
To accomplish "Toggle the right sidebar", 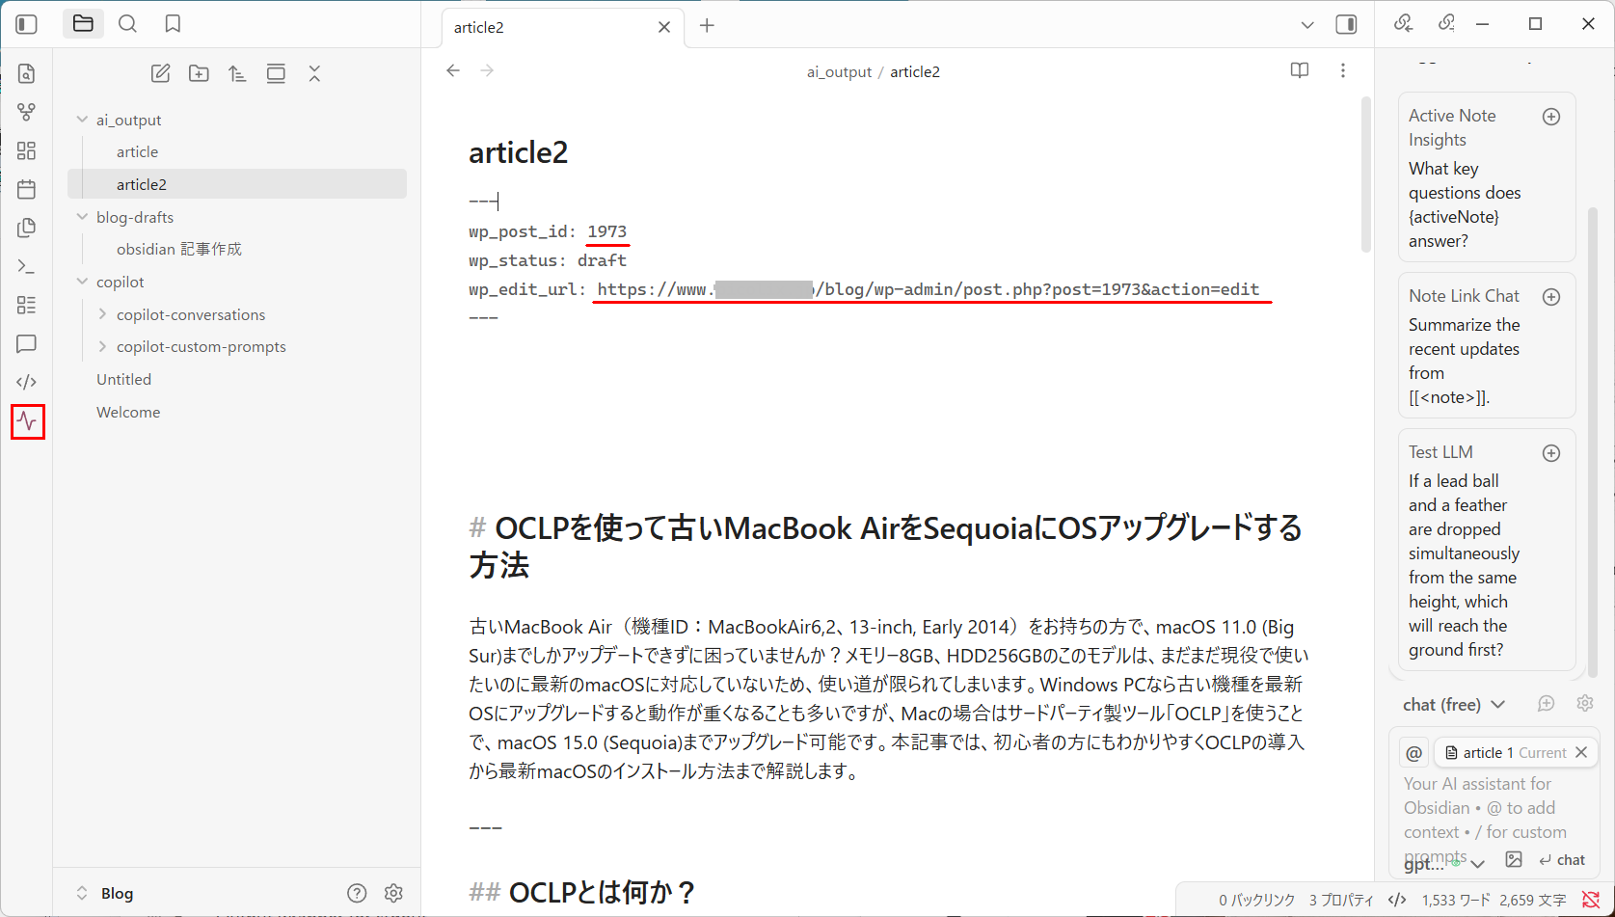I will [1346, 25].
